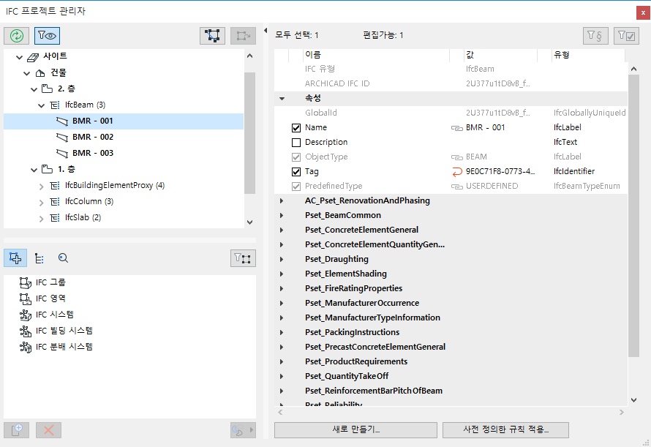Click the magnifier search icon

63,258
